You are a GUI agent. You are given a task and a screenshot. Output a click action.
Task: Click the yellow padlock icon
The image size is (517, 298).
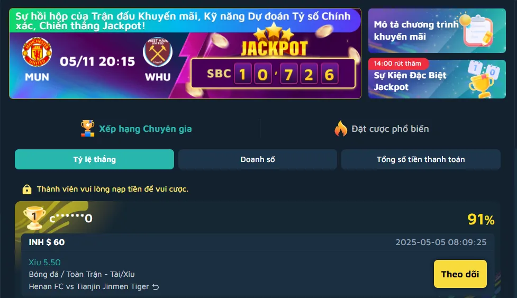[x=26, y=189]
